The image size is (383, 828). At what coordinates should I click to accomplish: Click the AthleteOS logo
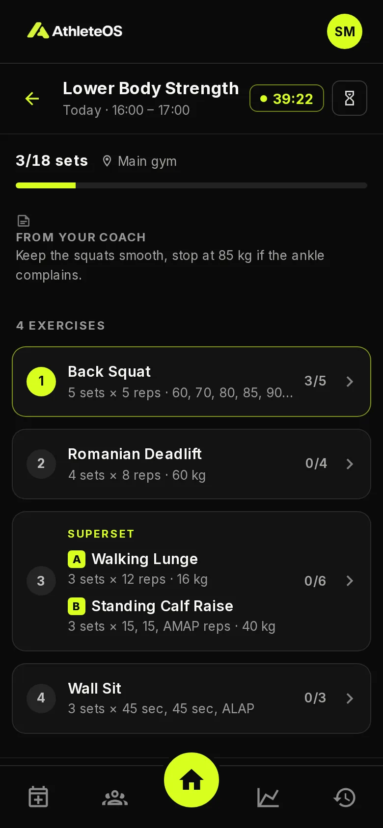click(x=75, y=31)
